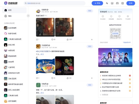Click 下载贴吧APP link

[x=127, y=42]
